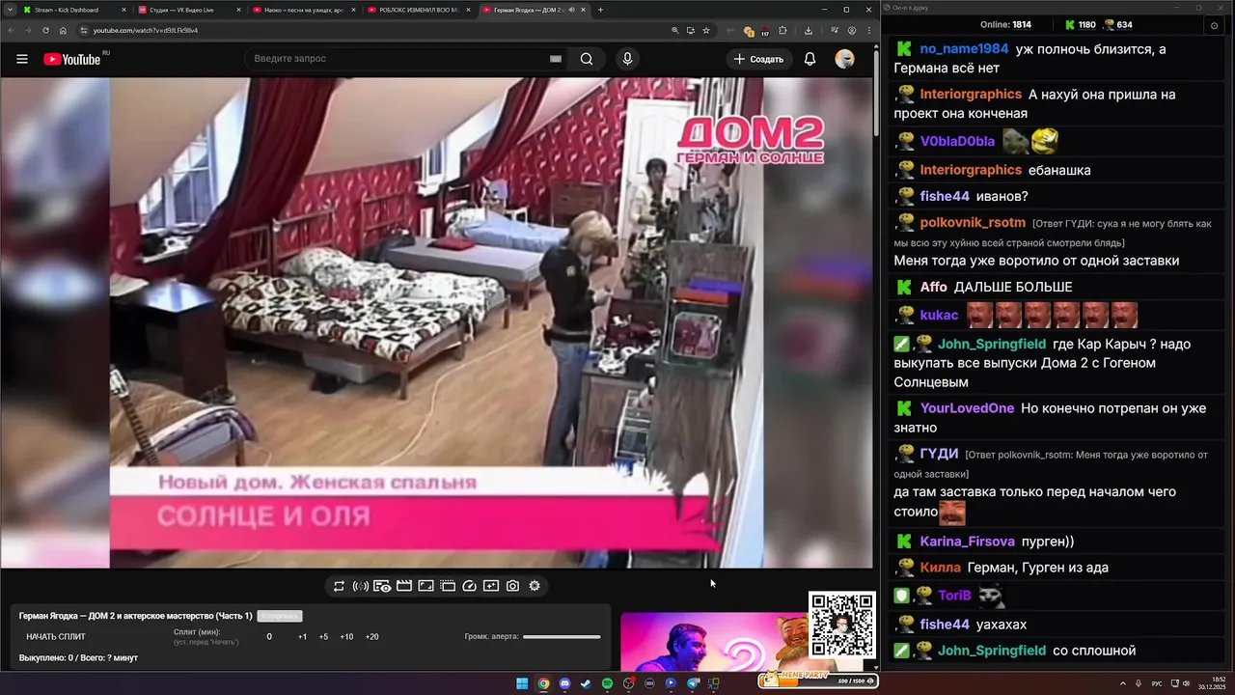Click the resize frame icon in player toolbar
The height and width of the screenshot is (695, 1235).
pos(425,586)
